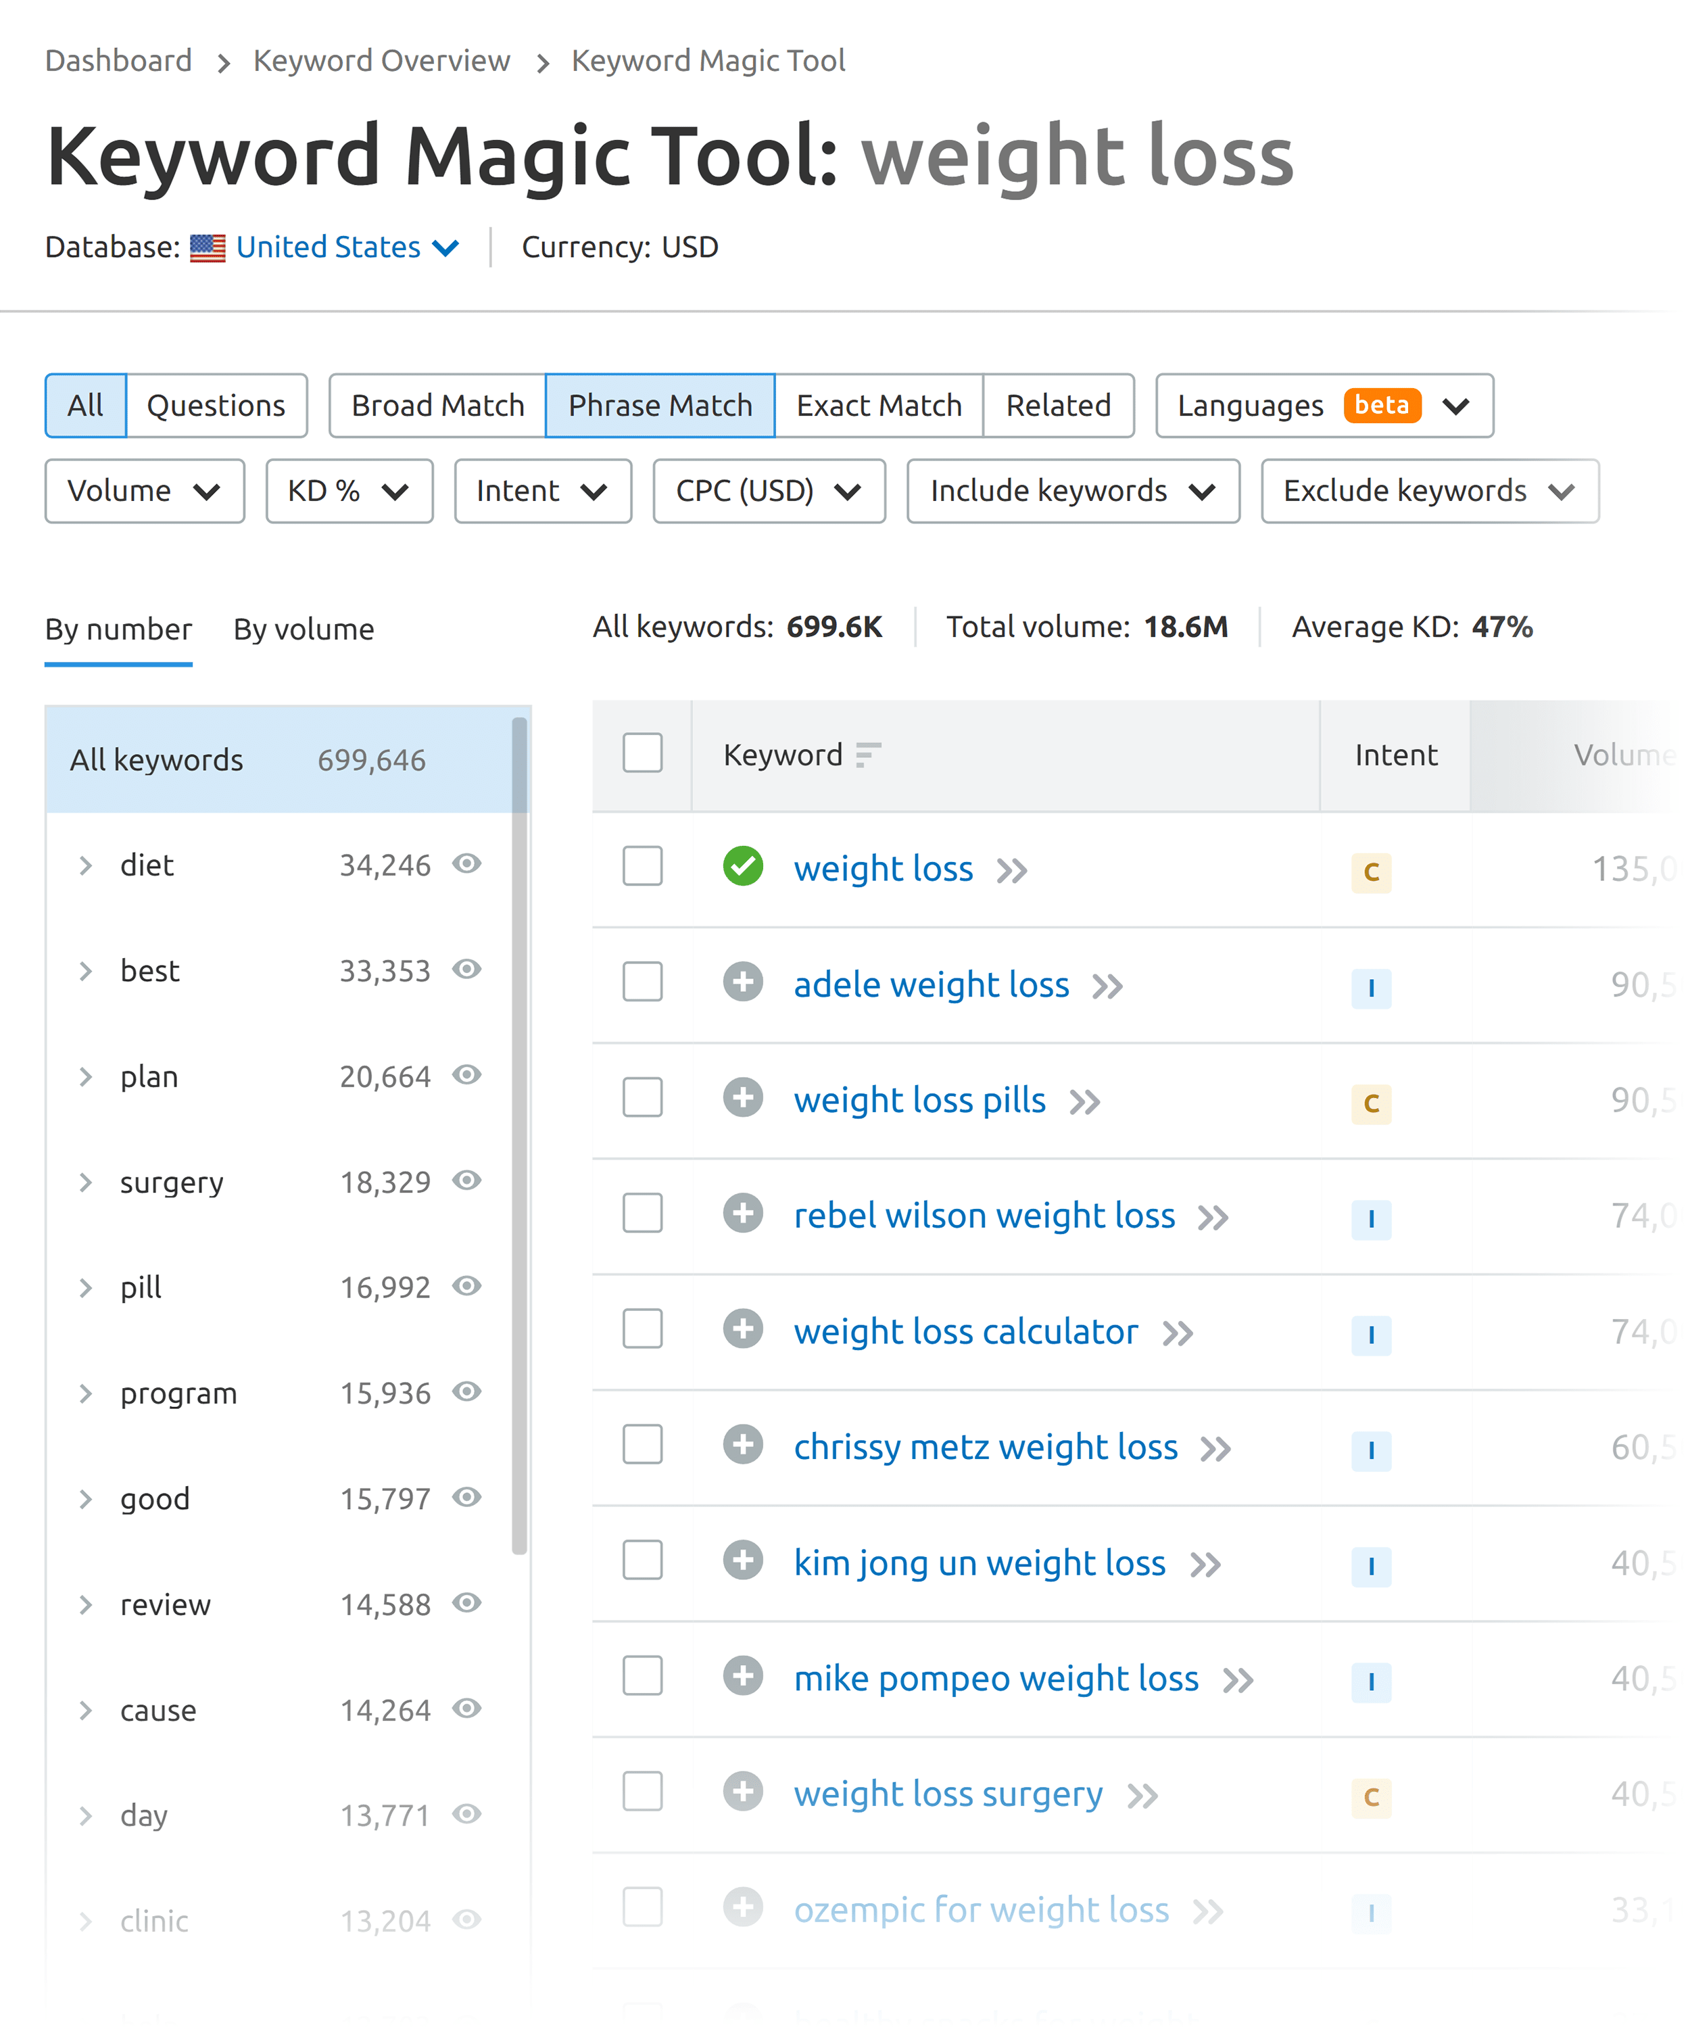The width and height of the screenshot is (1690, 2029).
Task: Check the weight loss keyword checkbox
Action: (642, 869)
